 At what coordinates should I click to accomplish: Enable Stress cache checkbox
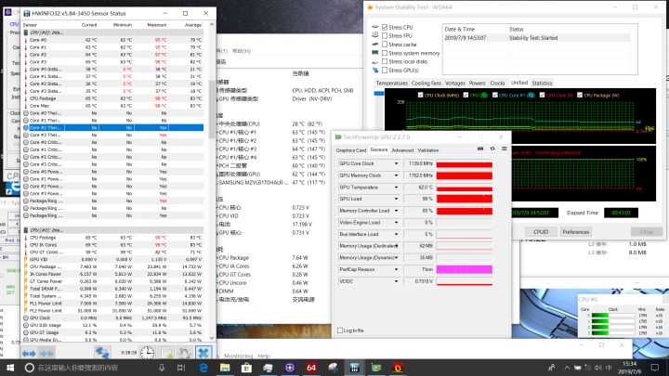[385, 45]
